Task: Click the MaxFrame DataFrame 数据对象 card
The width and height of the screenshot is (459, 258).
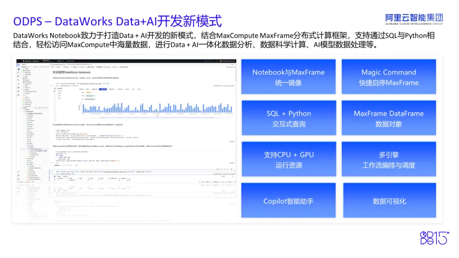Action: click(389, 118)
